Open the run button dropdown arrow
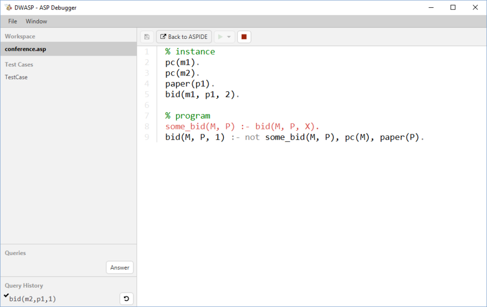This screenshot has height=307, width=487. point(229,37)
